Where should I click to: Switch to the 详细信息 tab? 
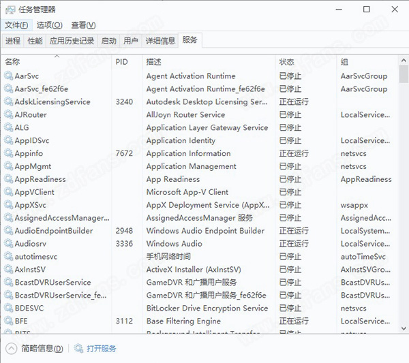(160, 41)
